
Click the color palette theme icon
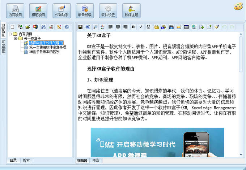(237, 7)
